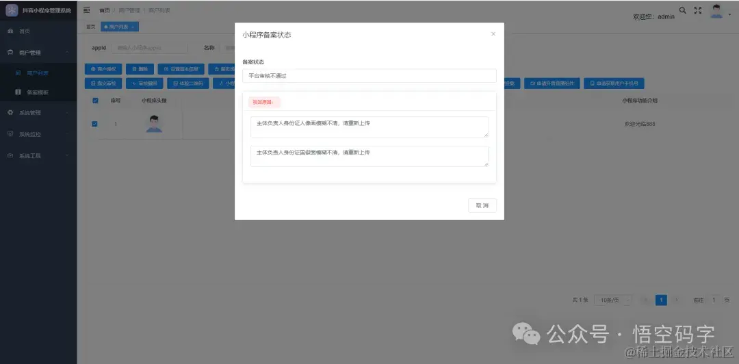
Task: Click the 取消 button in the dialog
Action: 482,205
